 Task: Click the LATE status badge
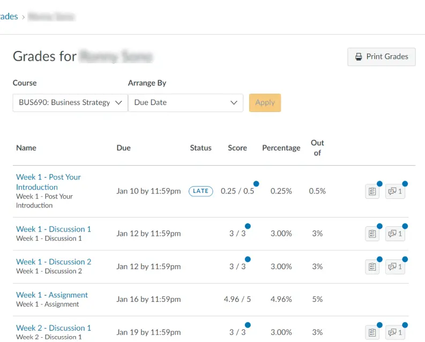click(200, 191)
